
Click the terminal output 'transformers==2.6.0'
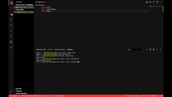click(x=43, y=60)
